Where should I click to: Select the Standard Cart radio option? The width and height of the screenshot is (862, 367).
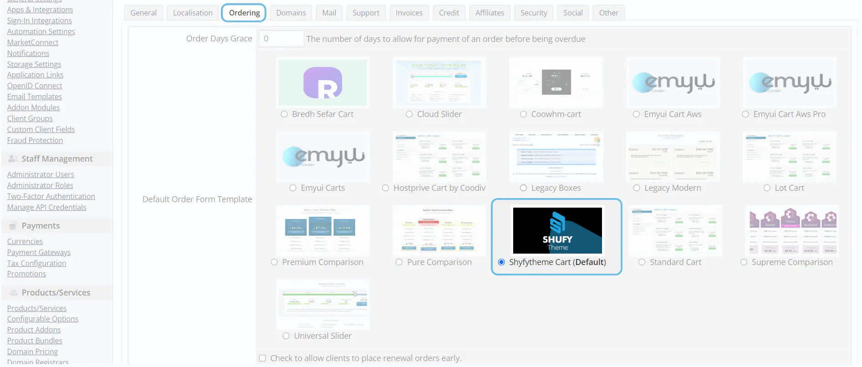point(642,262)
